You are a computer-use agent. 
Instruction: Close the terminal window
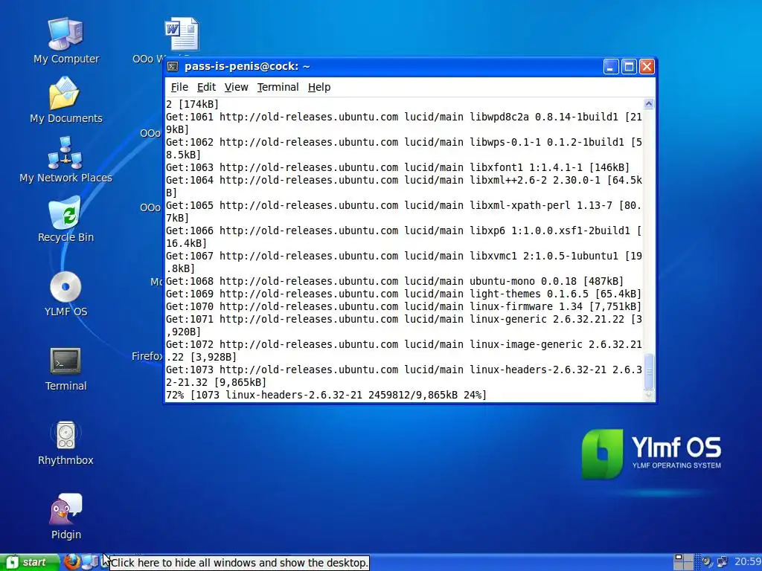pyautogui.click(x=647, y=66)
